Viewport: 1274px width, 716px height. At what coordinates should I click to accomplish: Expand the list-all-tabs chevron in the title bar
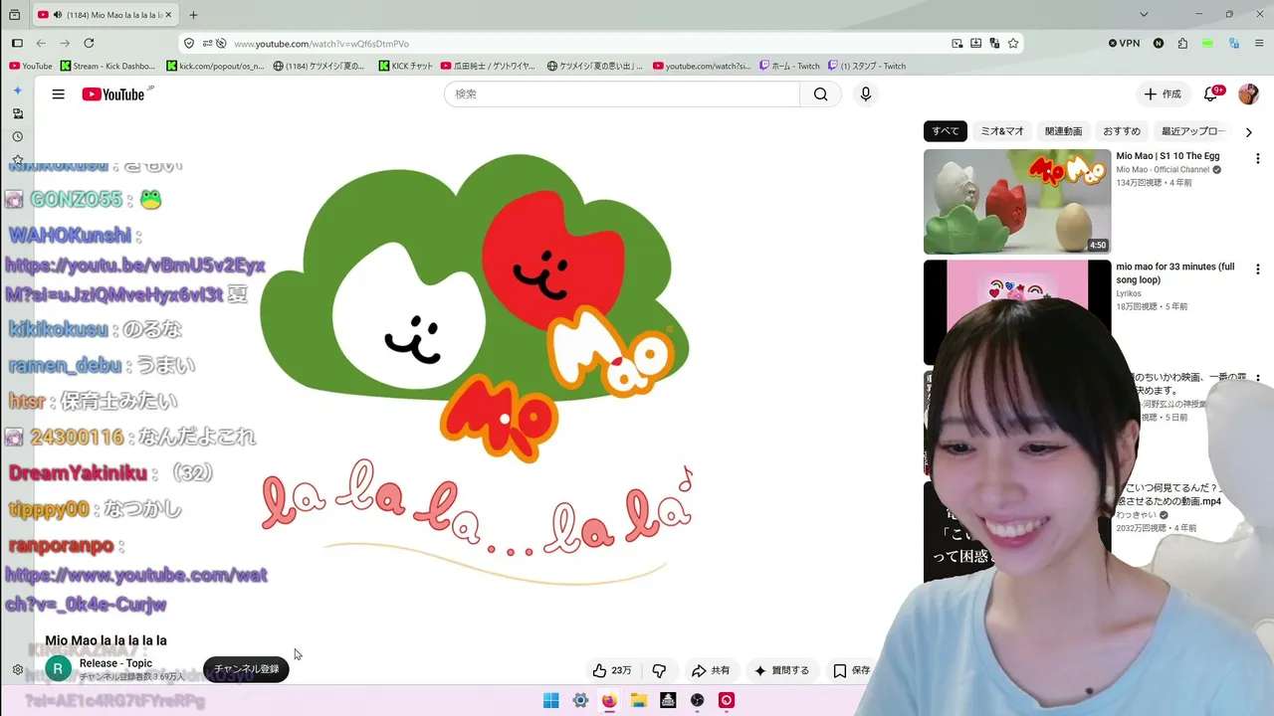point(1144,15)
